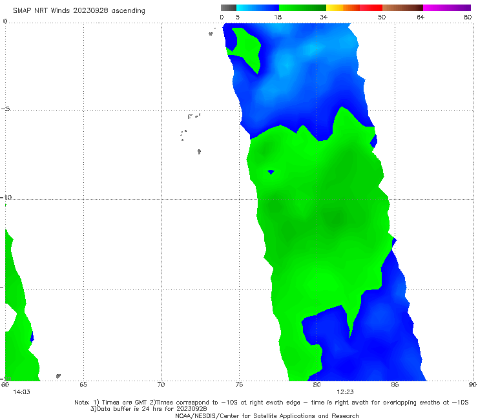The image size is (478, 420).
Task: Select the longitude axis label 70
Action: (161, 384)
